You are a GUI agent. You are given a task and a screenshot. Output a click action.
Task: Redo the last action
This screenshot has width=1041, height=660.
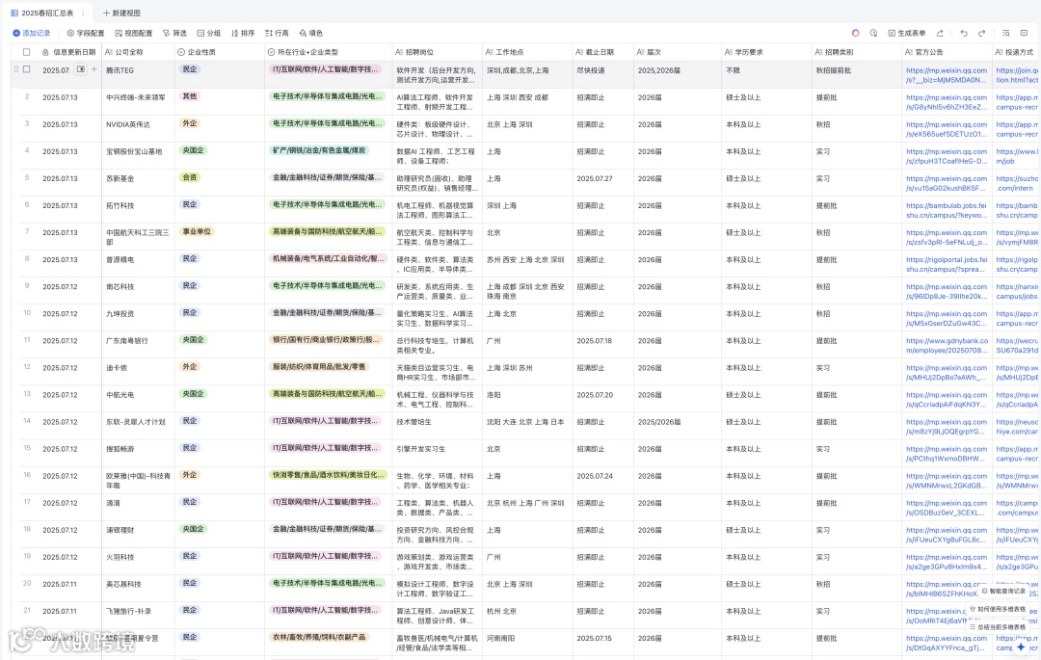tap(982, 33)
